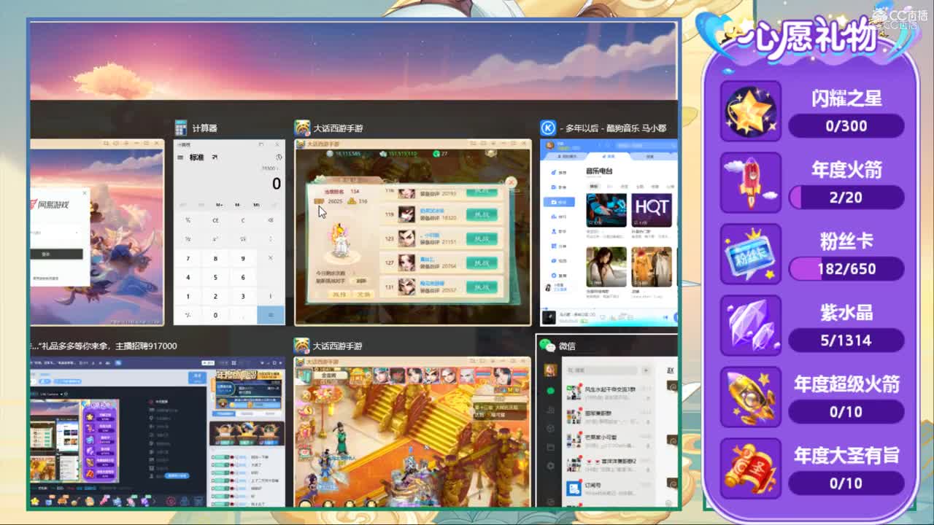The height and width of the screenshot is (525, 934).
Task: Click 粉丝卡 fan card gift icon
Action: pos(750,254)
